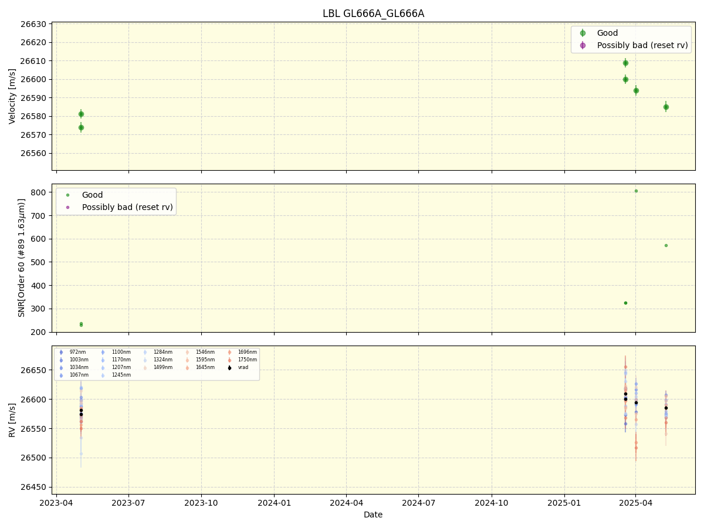704x528 pixels.
Task: Click the RV [m/s] y-axis label
Action: click(x=12, y=419)
